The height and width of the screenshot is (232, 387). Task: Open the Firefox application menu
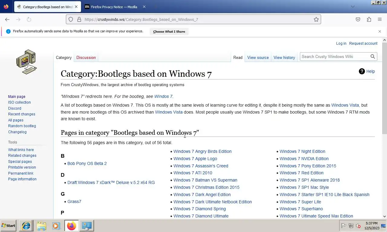[x=380, y=19]
